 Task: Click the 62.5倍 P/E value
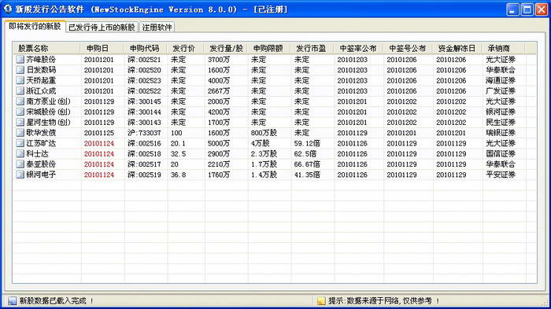tap(305, 154)
